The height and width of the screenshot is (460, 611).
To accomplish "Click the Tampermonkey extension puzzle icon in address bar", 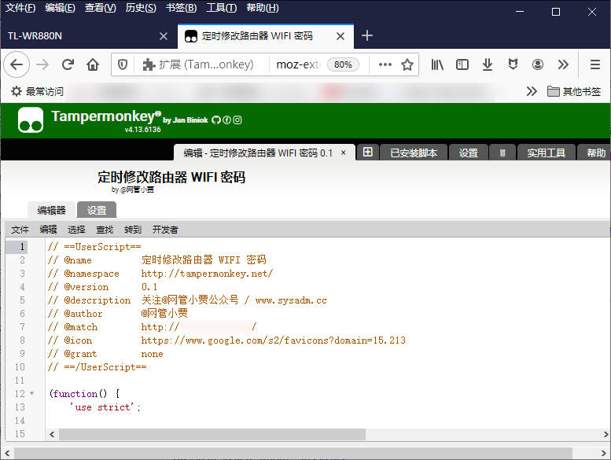I will click(149, 64).
